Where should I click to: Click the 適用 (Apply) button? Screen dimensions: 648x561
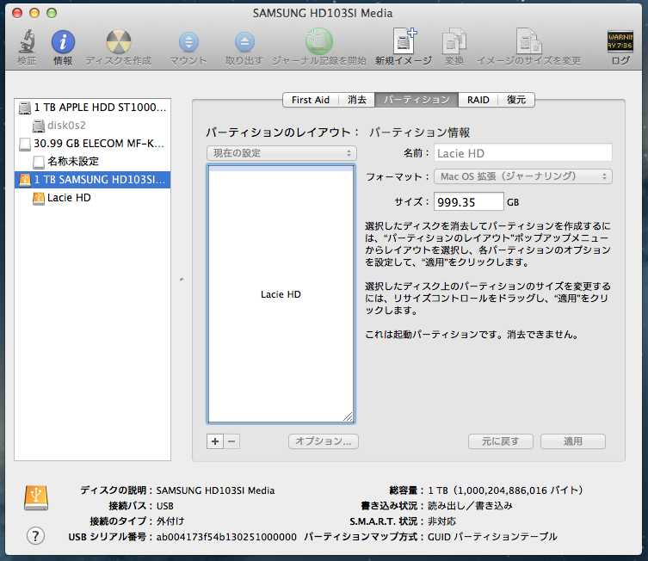572,441
